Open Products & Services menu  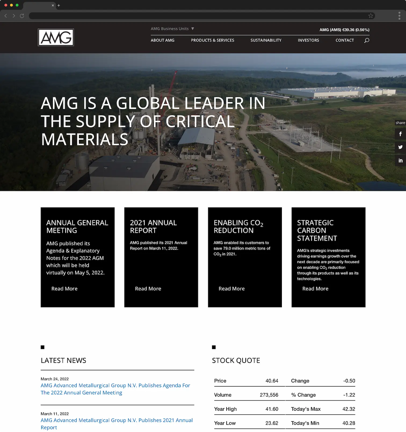[212, 40]
